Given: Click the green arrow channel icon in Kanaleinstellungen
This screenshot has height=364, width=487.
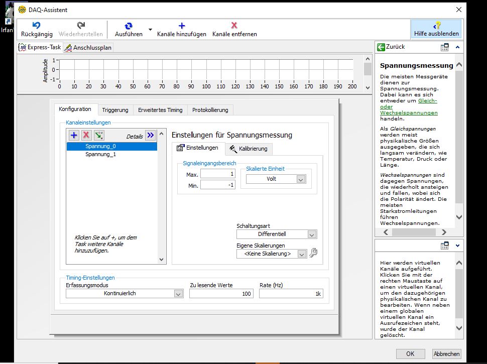Looking at the screenshot, I should click(99, 135).
